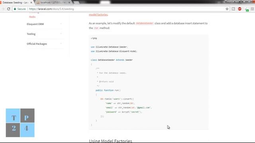Viewport: 255px width, 143px height.
Task: View site security info via Secure padlock
Action: (x=20, y=9)
